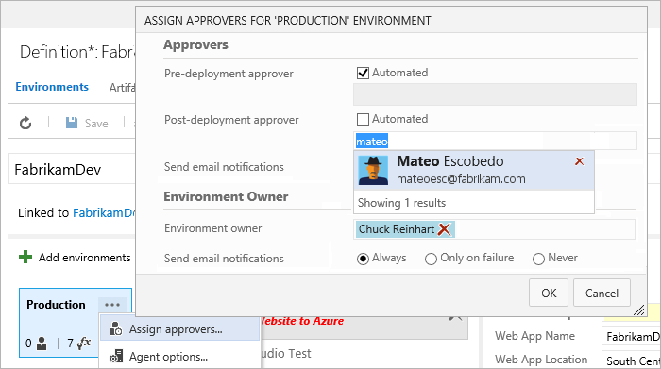Choose Assign approvers from context menu
The height and width of the screenshot is (369, 661).
pyautogui.click(x=180, y=329)
